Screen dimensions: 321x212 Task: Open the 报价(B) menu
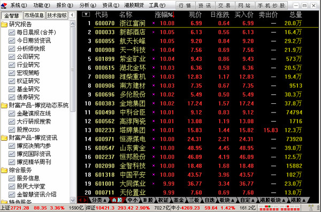click(x=65, y=5)
